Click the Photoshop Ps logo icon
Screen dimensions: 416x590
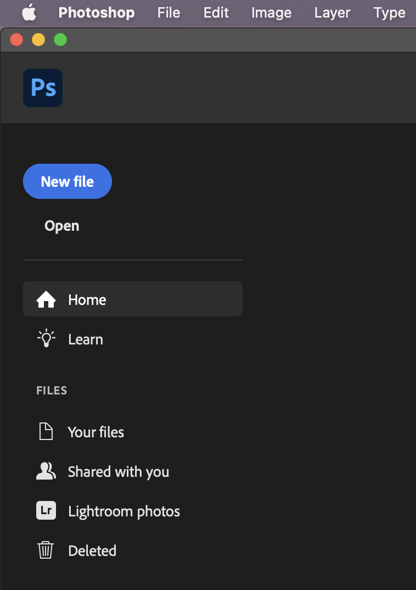click(43, 88)
